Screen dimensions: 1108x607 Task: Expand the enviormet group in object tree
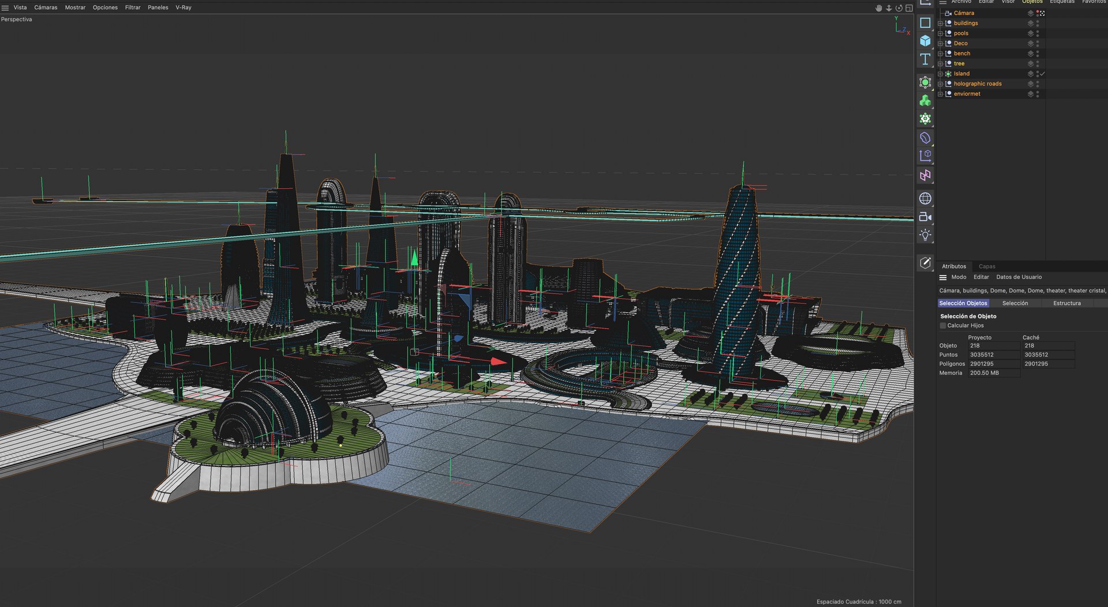point(940,94)
